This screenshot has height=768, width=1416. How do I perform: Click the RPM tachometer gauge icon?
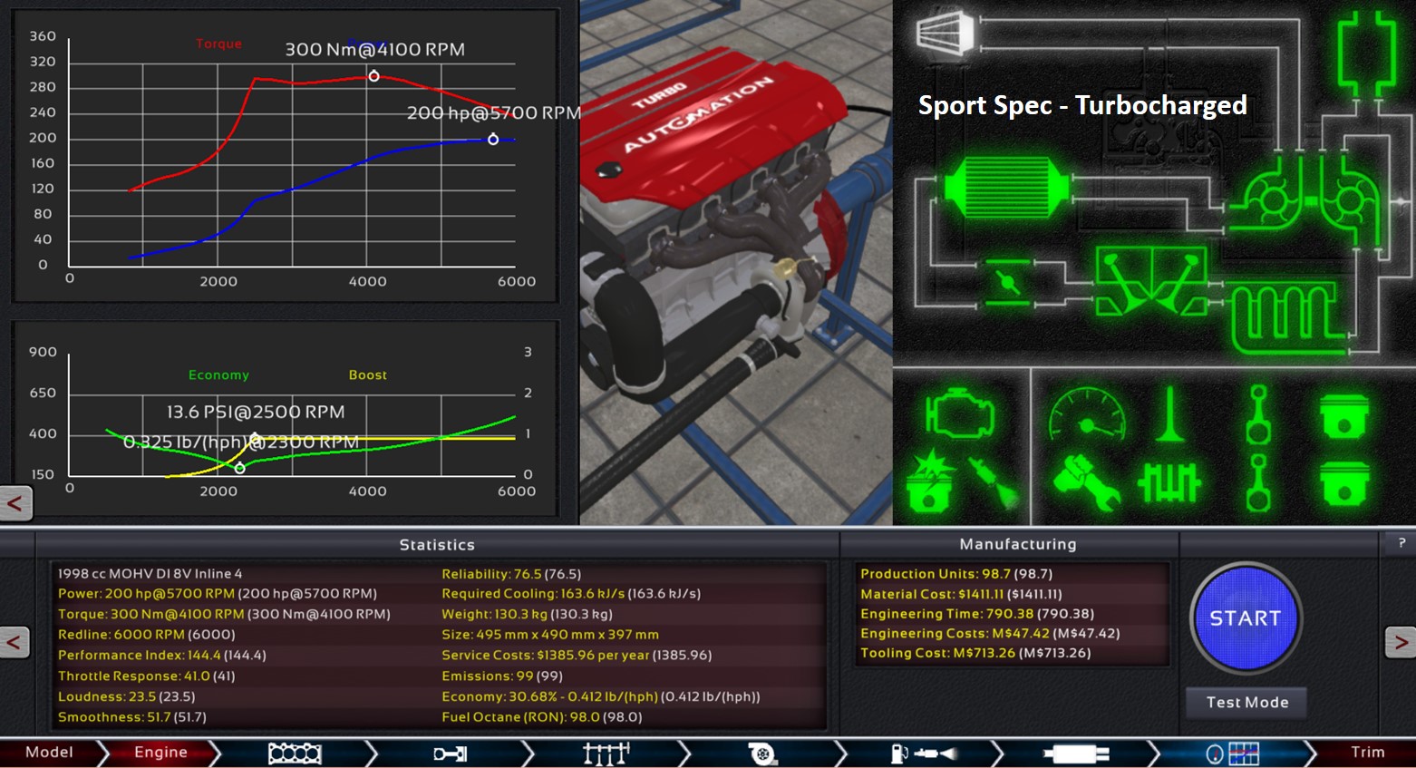point(1087,415)
